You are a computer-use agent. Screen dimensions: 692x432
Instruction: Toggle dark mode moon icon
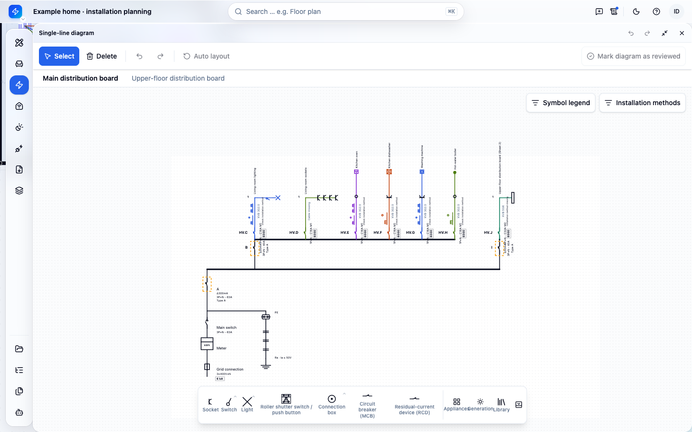[636, 12]
